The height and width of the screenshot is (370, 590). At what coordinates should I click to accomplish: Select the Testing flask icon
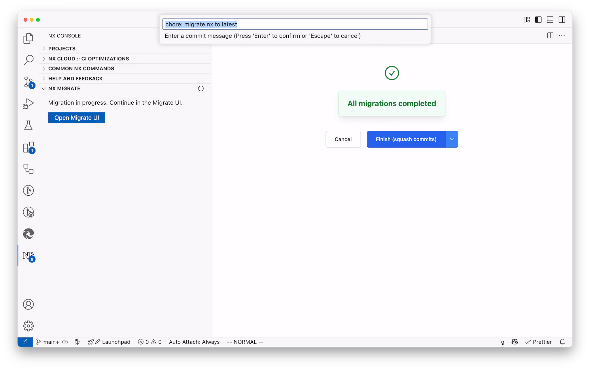click(x=28, y=125)
